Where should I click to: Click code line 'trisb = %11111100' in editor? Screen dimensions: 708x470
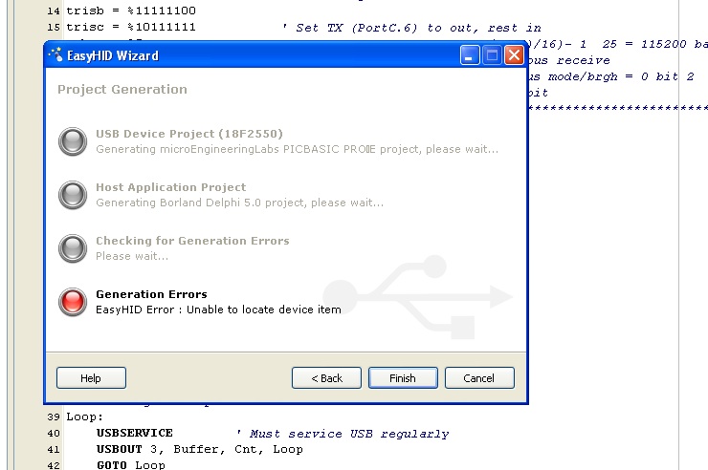pos(131,11)
